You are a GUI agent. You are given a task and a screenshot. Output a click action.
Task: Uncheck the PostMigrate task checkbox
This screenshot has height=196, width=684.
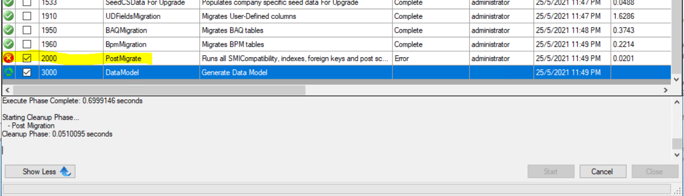[27, 58]
